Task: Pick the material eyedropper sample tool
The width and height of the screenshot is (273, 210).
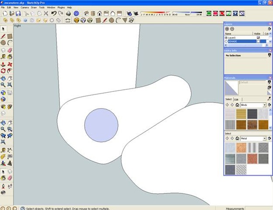Action: [270, 99]
